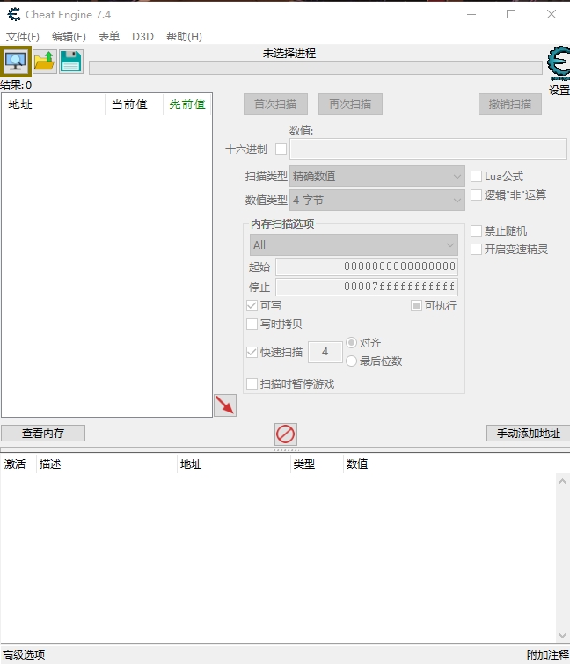Open a cheat table with the folder icon
The image size is (570, 664).
coord(45,62)
